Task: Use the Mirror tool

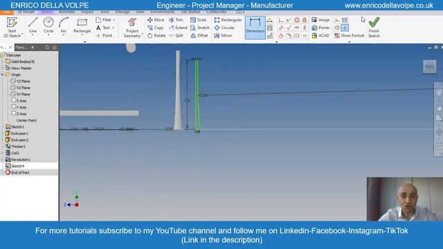Action: (223, 35)
